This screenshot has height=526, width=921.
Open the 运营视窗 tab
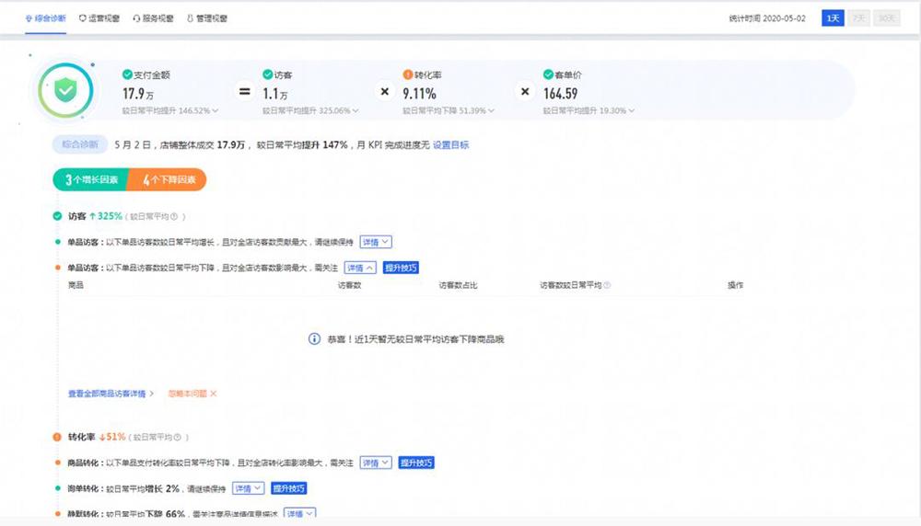click(x=99, y=18)
